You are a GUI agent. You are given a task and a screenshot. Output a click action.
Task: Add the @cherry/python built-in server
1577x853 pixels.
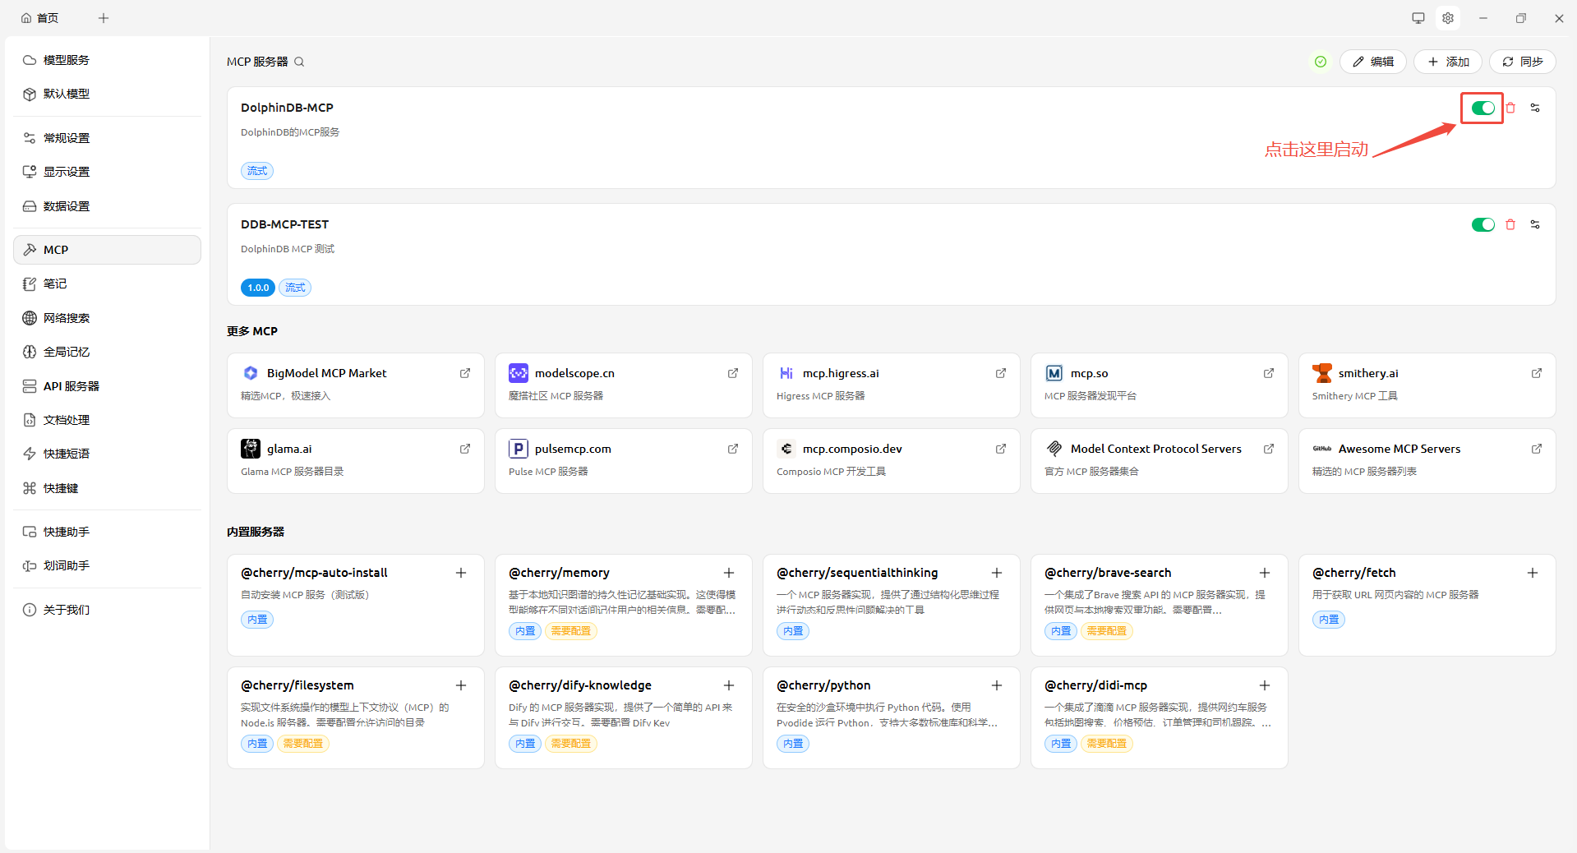(997, 685)
